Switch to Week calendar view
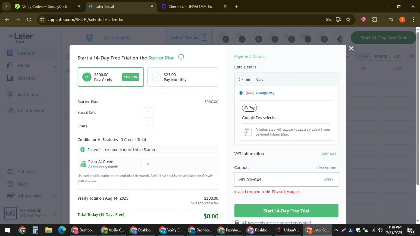Viewport: 420px width, 236px height. 364,56
